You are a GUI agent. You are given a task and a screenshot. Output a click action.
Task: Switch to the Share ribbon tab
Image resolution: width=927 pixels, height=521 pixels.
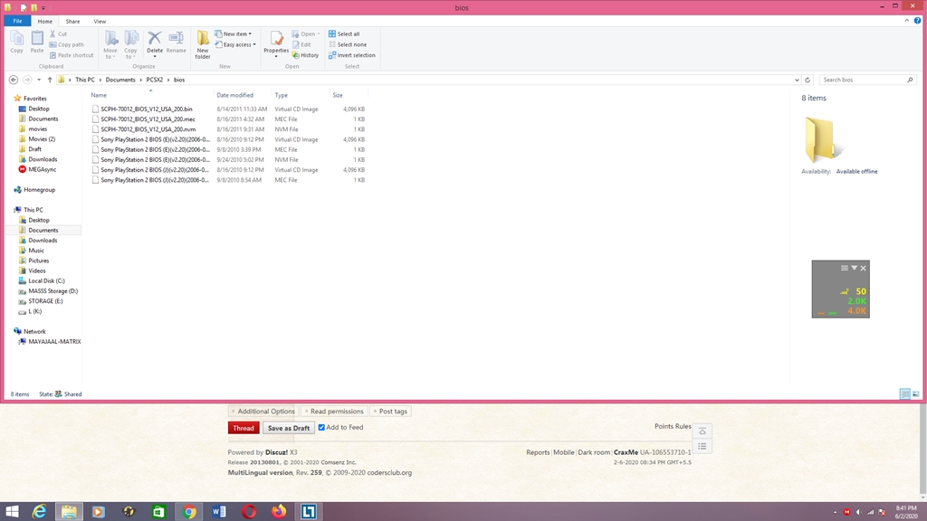pyautogui.click(x=72, y=22)
